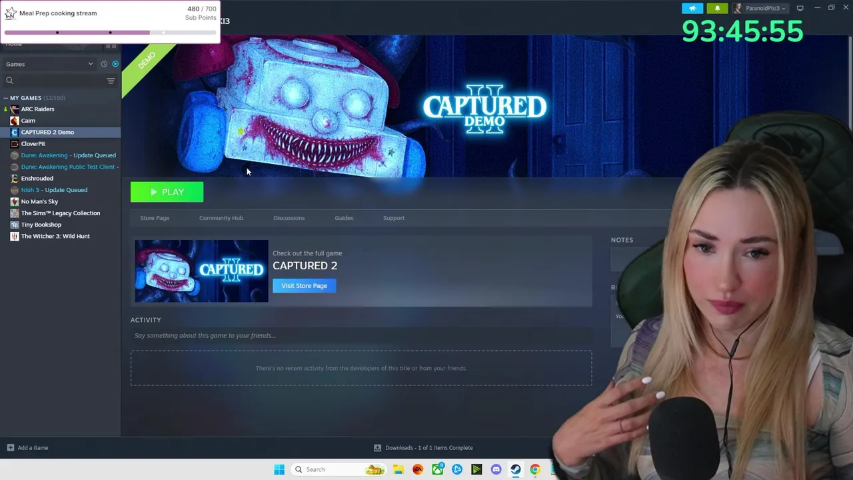This screenshot has width=853, height=480.
Task: Open Discord from the taskbar
Action: [x=496, y=469]
